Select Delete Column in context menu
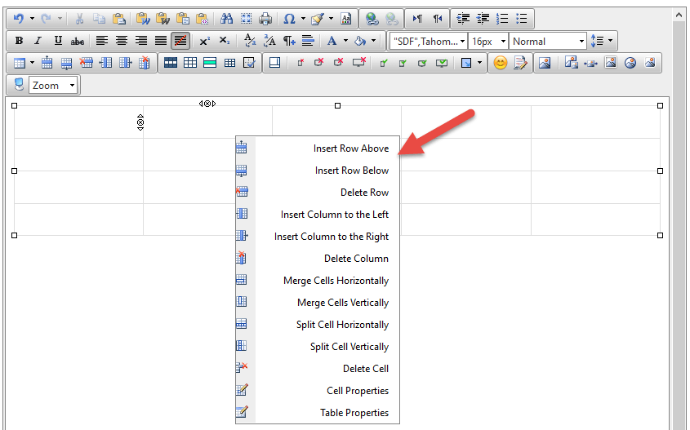This screenshot has height=430, width=690. coord(356,259)
